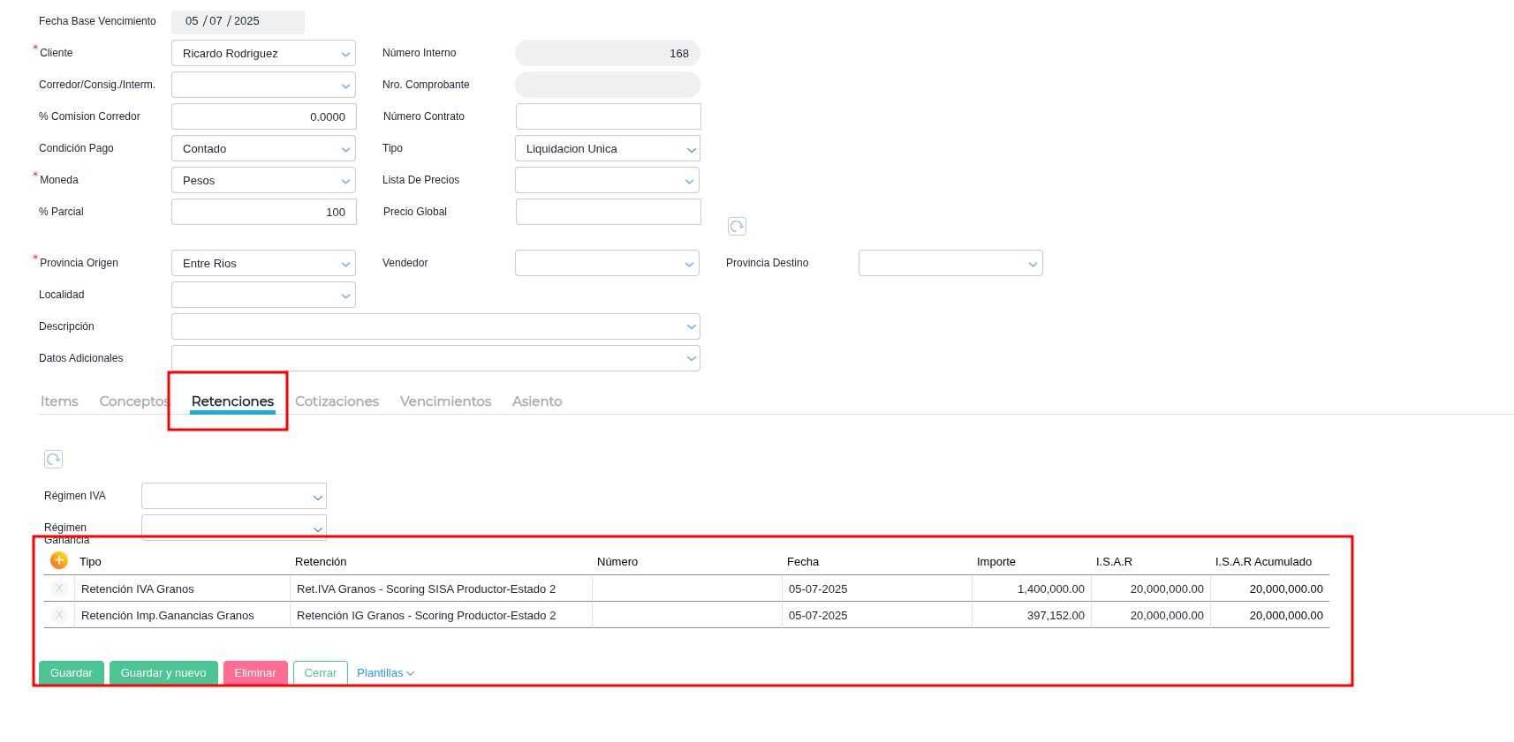The height and width of the screenshot is (742, 1514).
Task: Open the Régimen IVA dropdown
Action: point(234,496)
